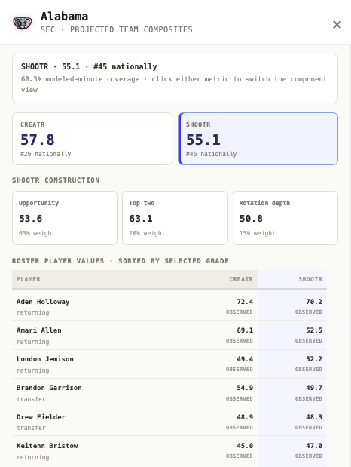Click the transfer tag under Brandon Garrison
Image resolution: width=351 pixels, height=467 pixels.
[x=31, y=399]
